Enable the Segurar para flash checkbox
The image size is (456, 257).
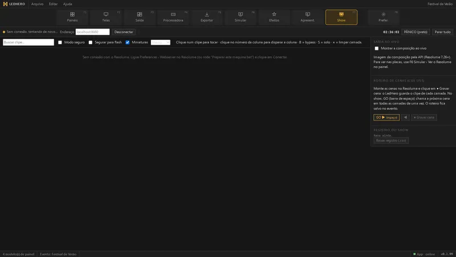[x=91, y=42]
